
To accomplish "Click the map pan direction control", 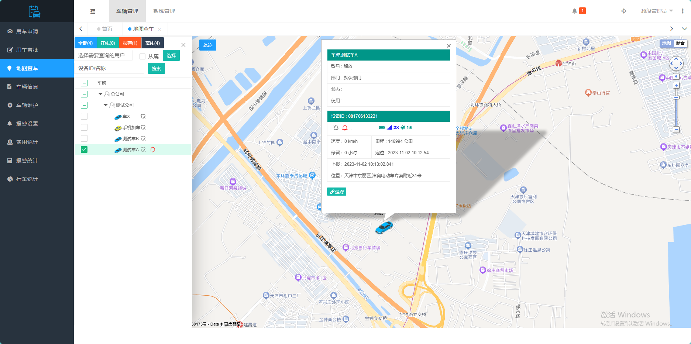I will (x=676, y=63).
